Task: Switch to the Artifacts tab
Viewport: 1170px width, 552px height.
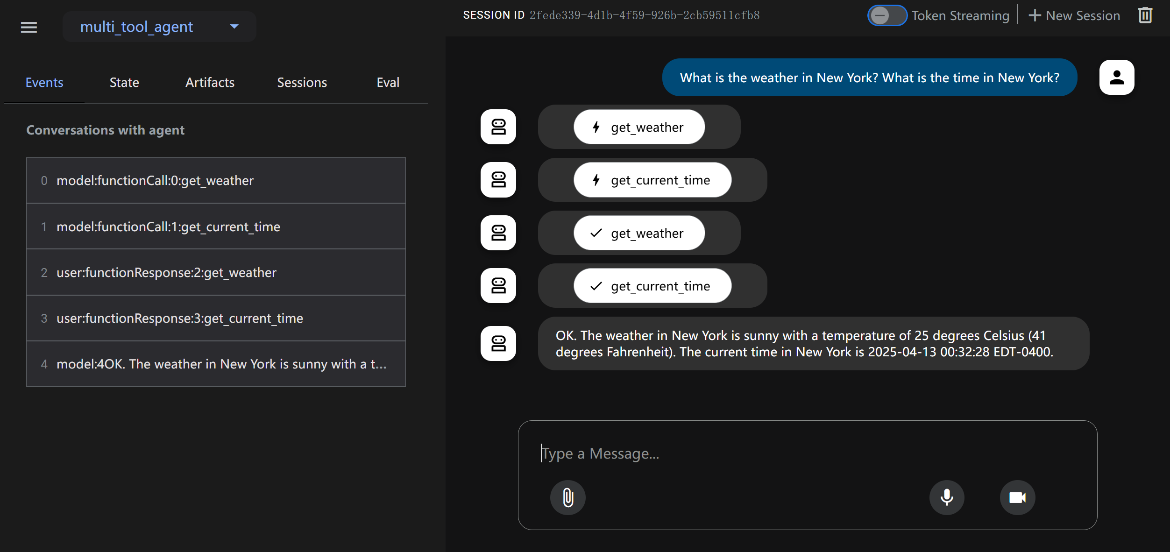Action: [x=210, y=83]
